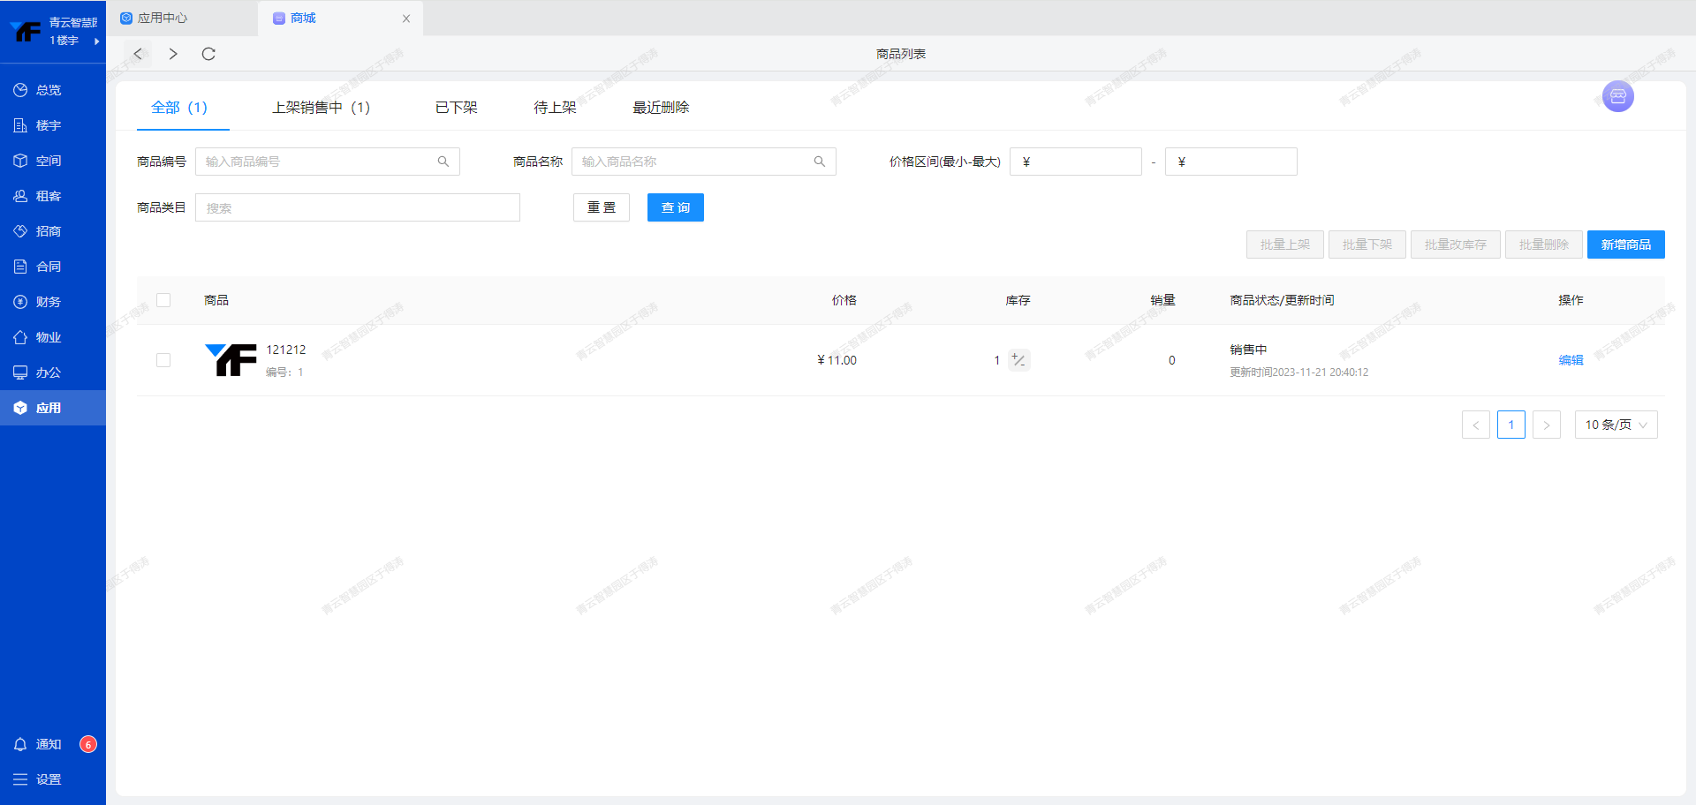This screenshot has width=1696, height=805.
Task: Go back using the left arrow icon
Action: (x=138, y=54)
